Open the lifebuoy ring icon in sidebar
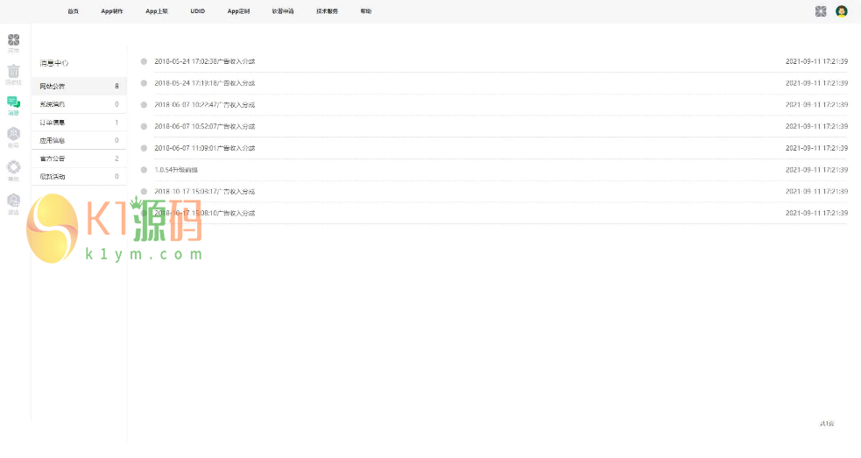 click(x=14, y=167)
